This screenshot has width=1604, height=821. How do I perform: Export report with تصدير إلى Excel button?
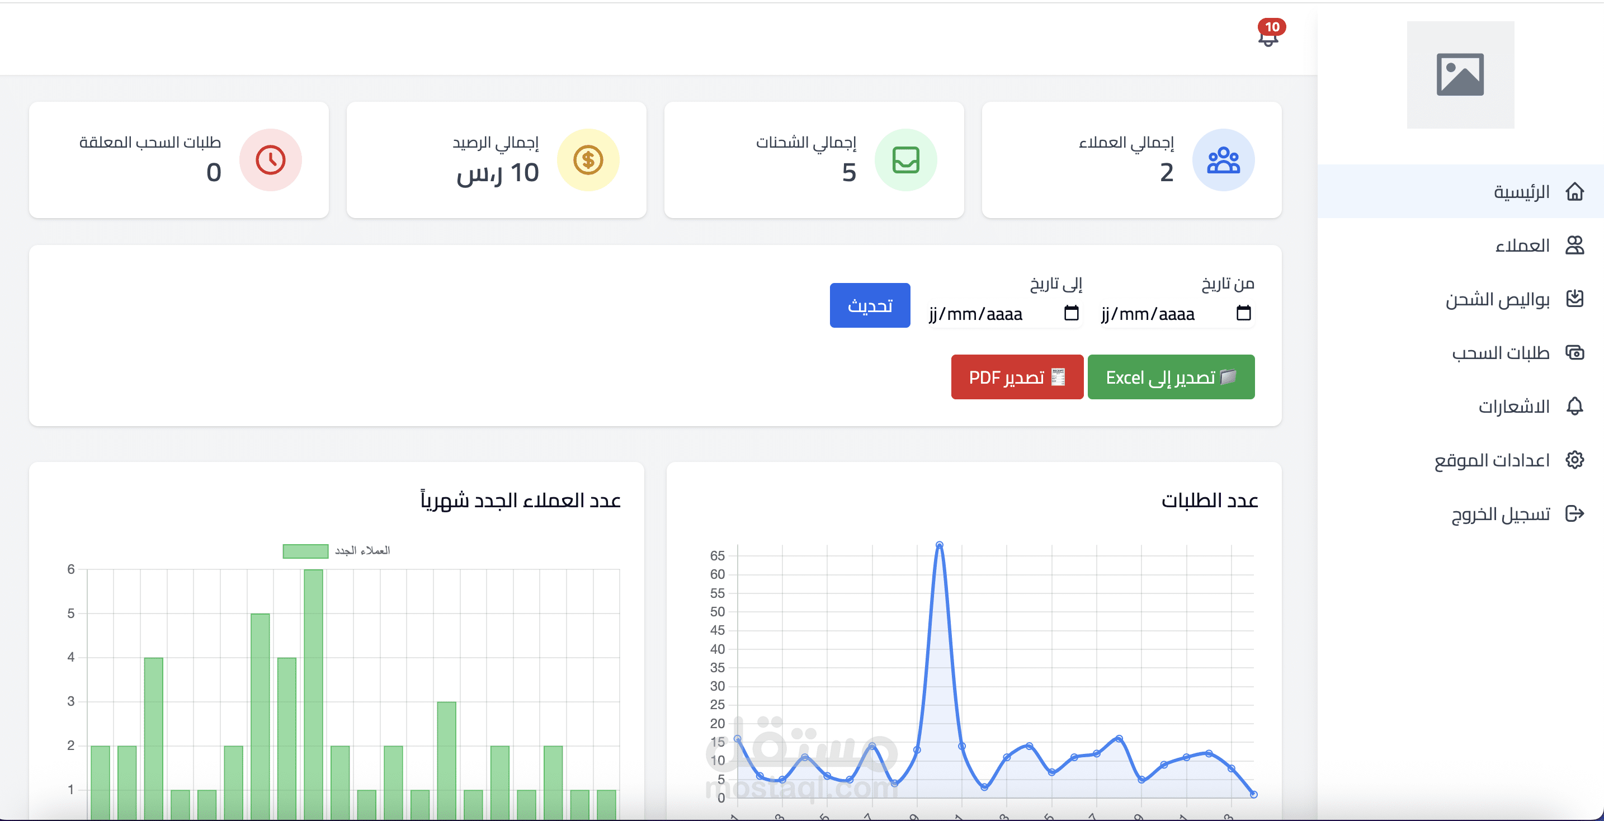click(1171, 377)
